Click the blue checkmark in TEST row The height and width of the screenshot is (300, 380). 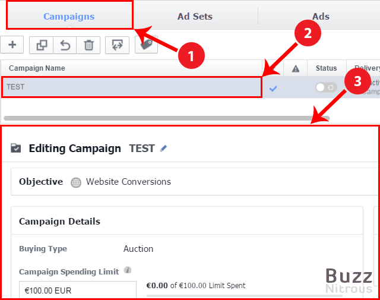point(273,88)
